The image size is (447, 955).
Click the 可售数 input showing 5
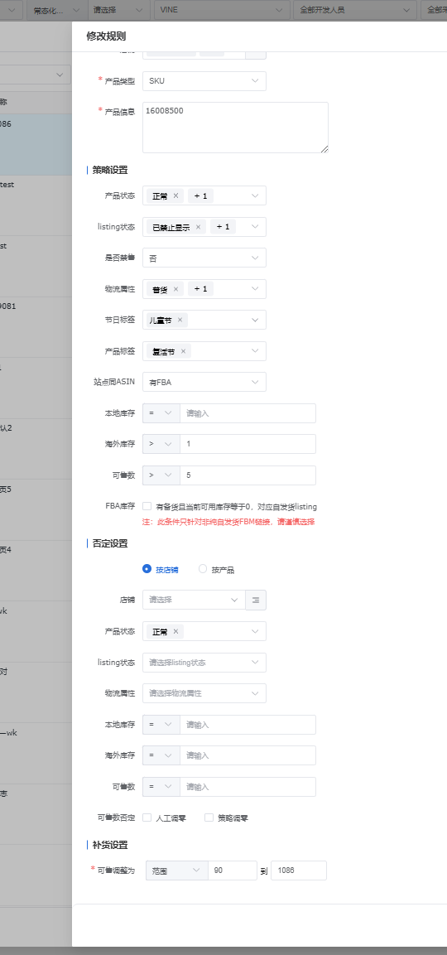(248, 475)
